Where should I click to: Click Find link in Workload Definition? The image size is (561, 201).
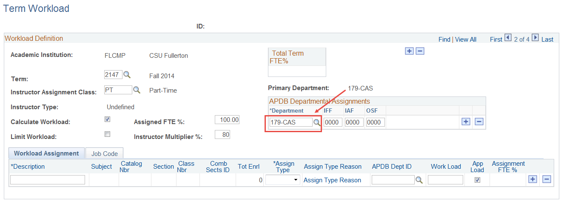(444, 39)
